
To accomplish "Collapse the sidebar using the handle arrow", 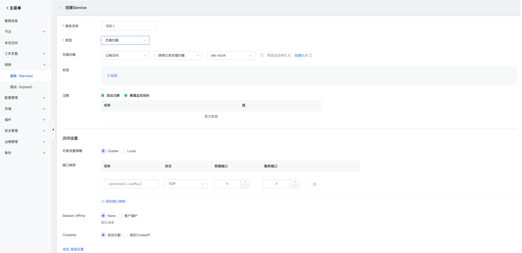I will coord(53,130).
